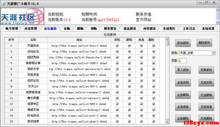The width and height of the screenshot is (220, 127).
Task: Select the list-law-1.shtml address cell
Action: pos(79,51)
